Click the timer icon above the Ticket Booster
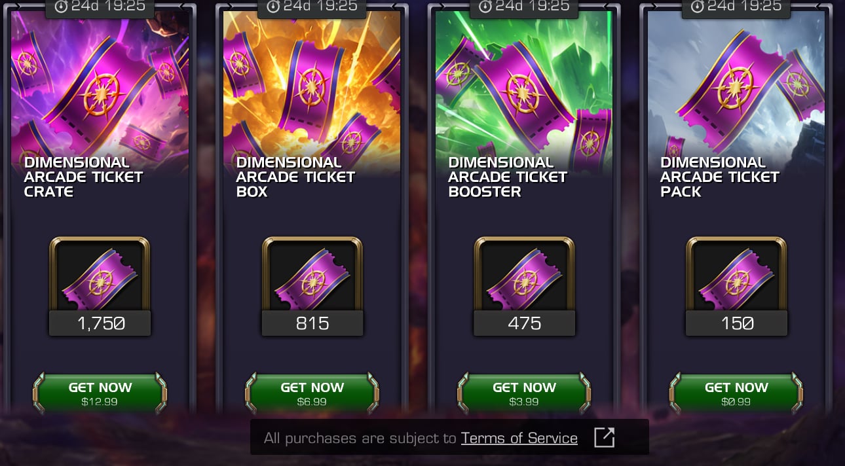This screenshot has height=466, width=845. point(485,7)
